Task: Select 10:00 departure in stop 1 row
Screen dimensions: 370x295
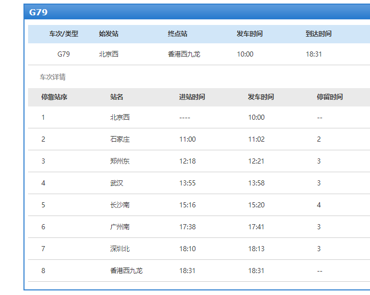Action: point(256,117)
